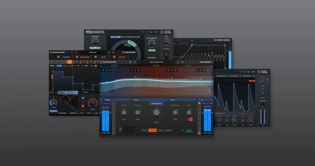Open the Pitch Monster preset dropdown
This screenshot has width=315, height=166.
124,32
